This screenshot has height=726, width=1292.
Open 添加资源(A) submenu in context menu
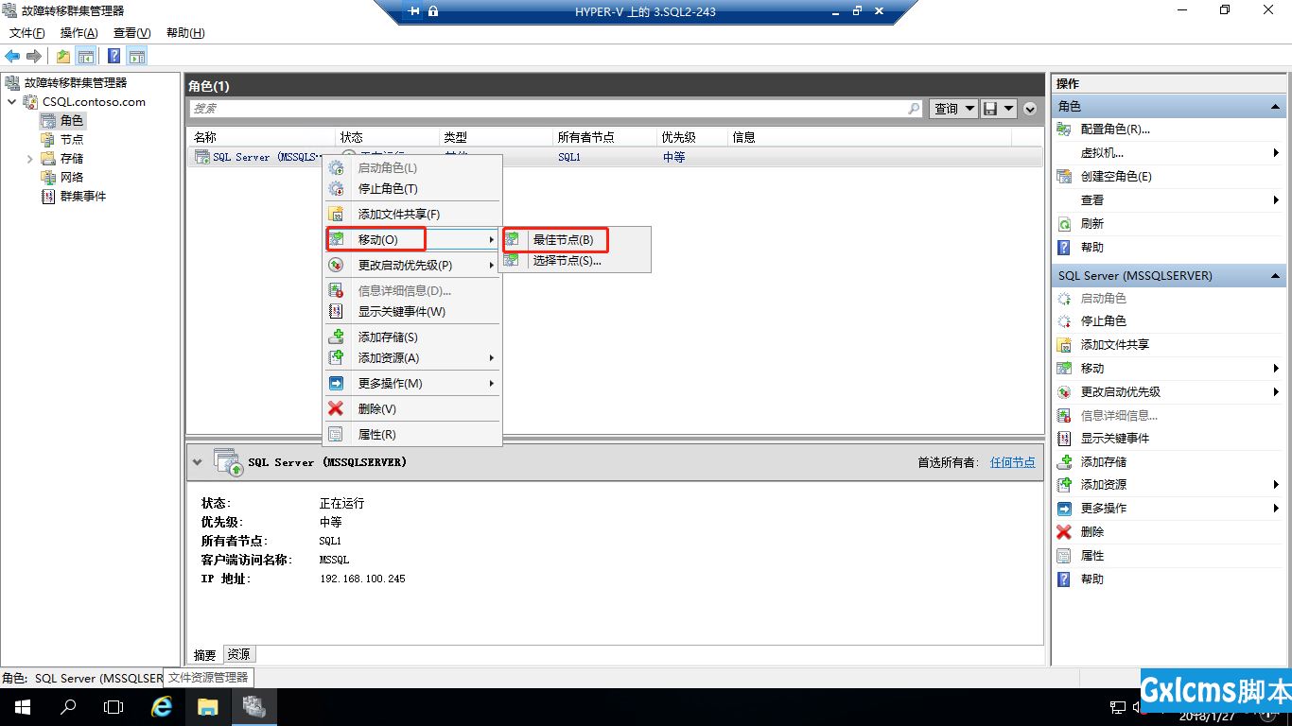click(412, 357)
